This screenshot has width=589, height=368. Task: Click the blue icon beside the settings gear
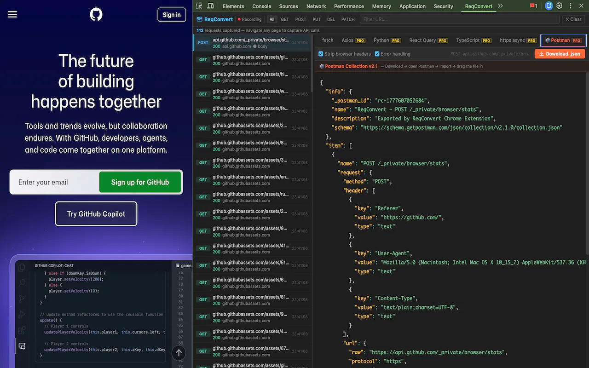pos(549,6)
